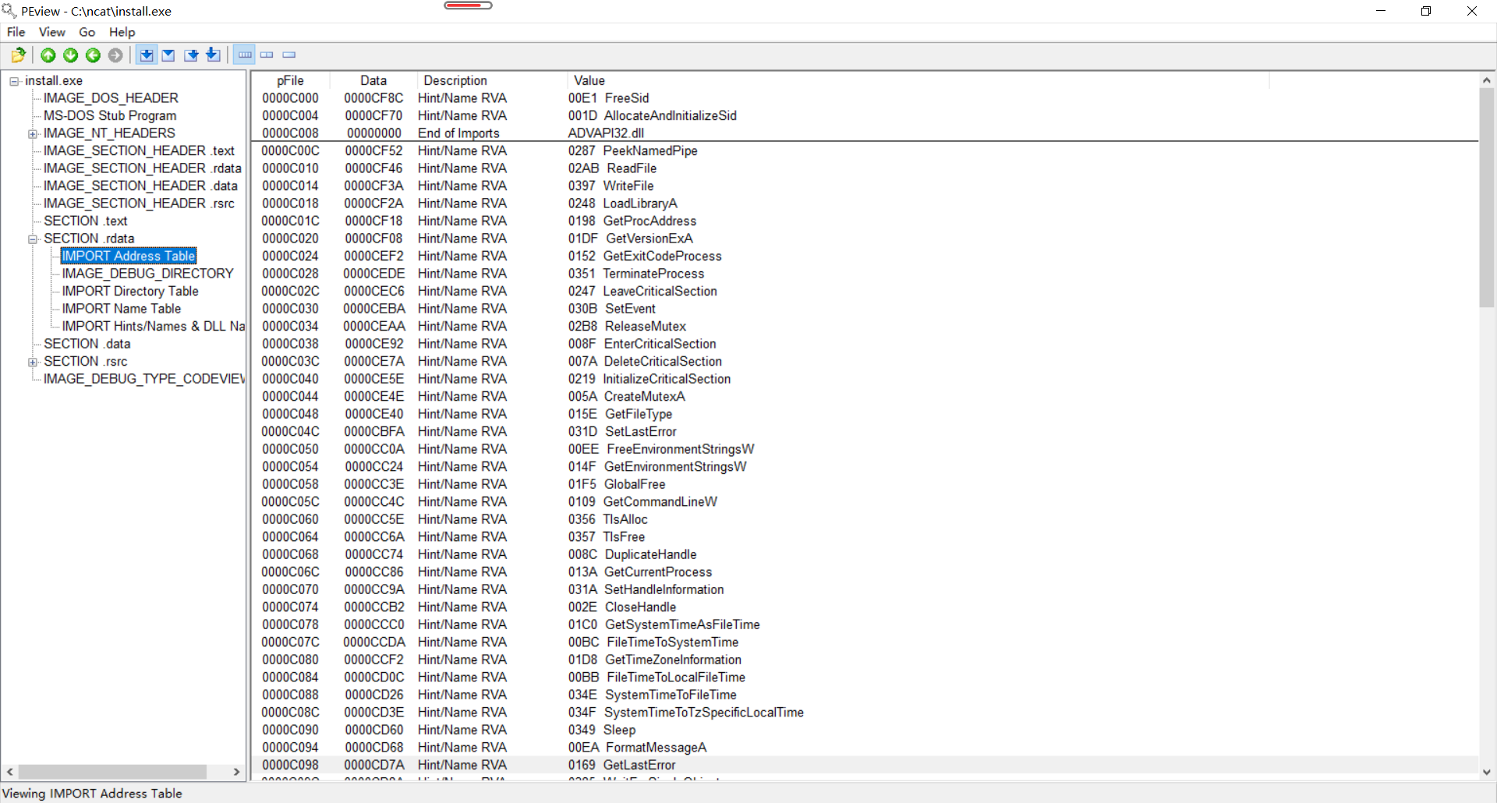Click the green back arrow icon

tap(93, 55)
